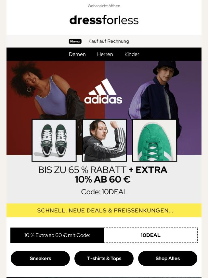The image size is (208, 278).
Task: Open the woman in striped jacket thumbnail
Action: 104,140
